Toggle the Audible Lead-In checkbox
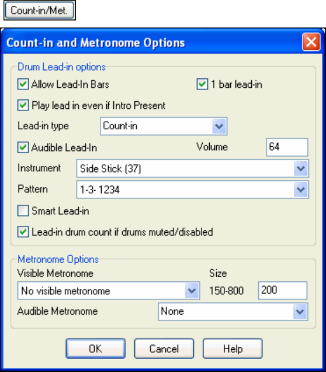Viewport: 326px width, 372px height. click(23, 147)
